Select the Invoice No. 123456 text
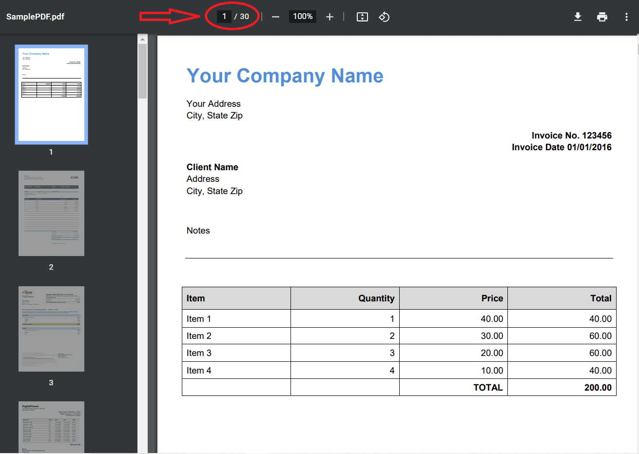Viewport: 639px width, 454px height. pos(571,135)
